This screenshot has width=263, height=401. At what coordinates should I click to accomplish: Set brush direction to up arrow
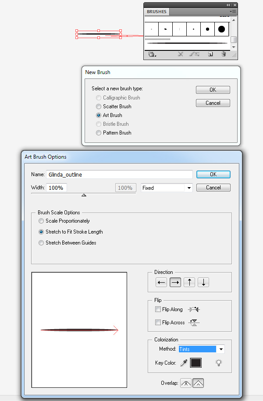click(x=189, y=282)
